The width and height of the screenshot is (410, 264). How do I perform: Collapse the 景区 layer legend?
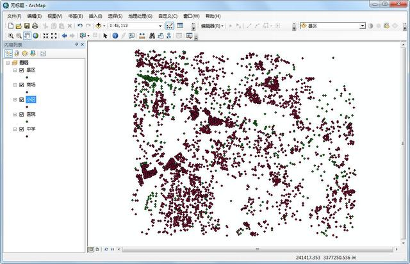click(x=15, y=70)
